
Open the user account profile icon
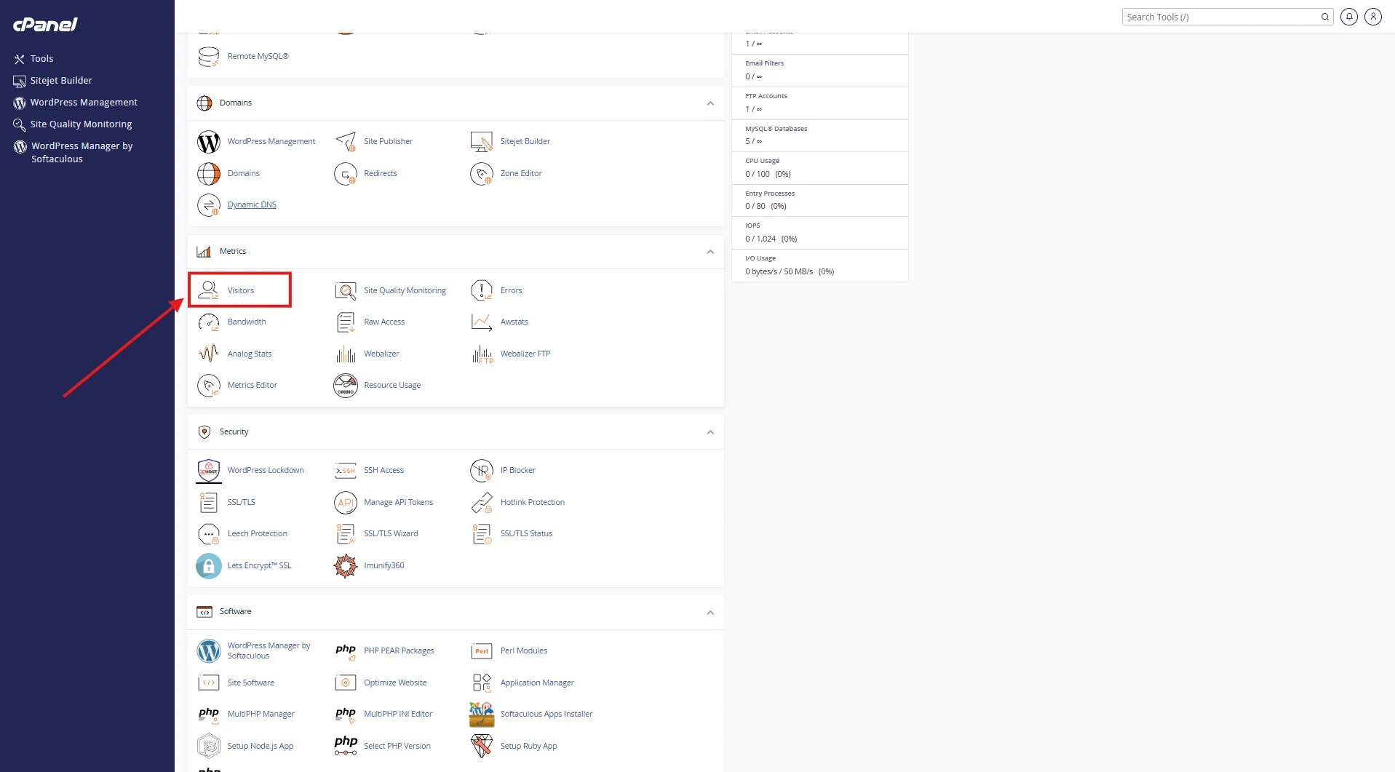[x=1373, y=17]
